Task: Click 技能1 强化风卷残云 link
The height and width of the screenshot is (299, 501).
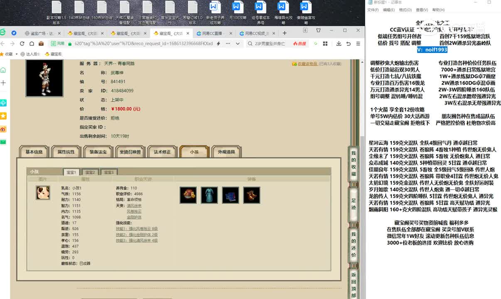Action: pyautogui.click(x=137, y=229)
